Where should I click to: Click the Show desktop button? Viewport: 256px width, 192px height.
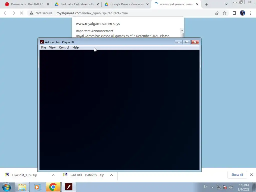(x=254, y=187)
